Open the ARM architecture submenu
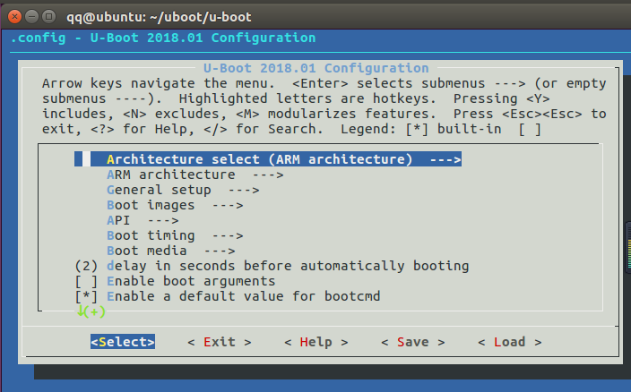Screen dimensions: 631x392 coord(194,175)
